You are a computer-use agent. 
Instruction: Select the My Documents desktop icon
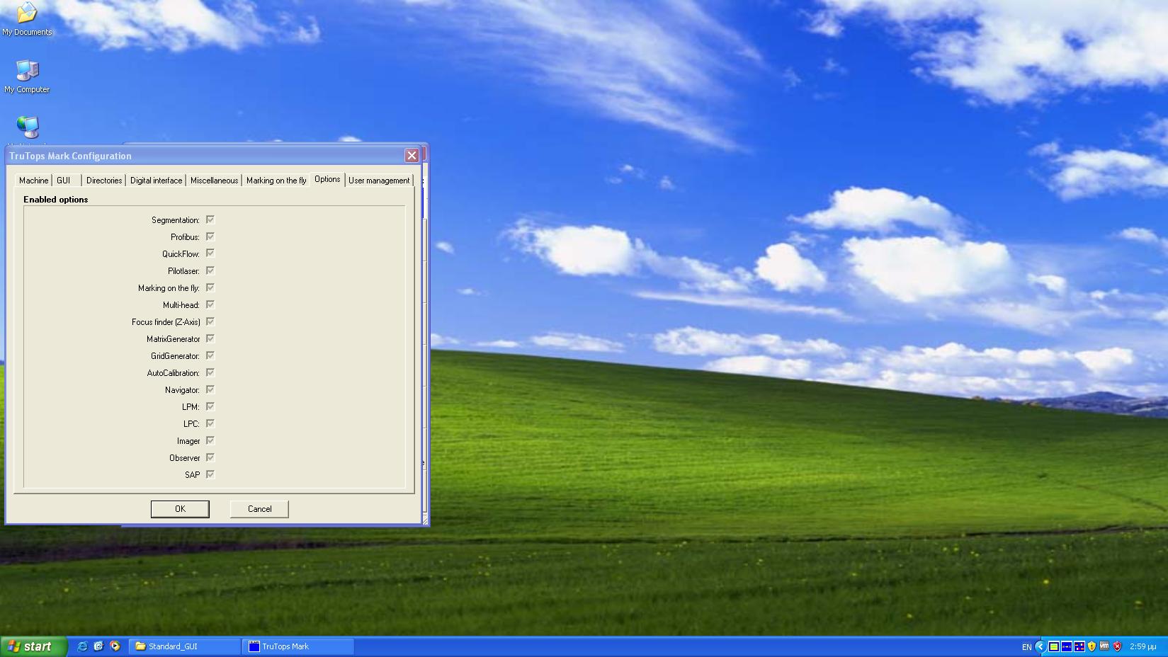point(27,19)
